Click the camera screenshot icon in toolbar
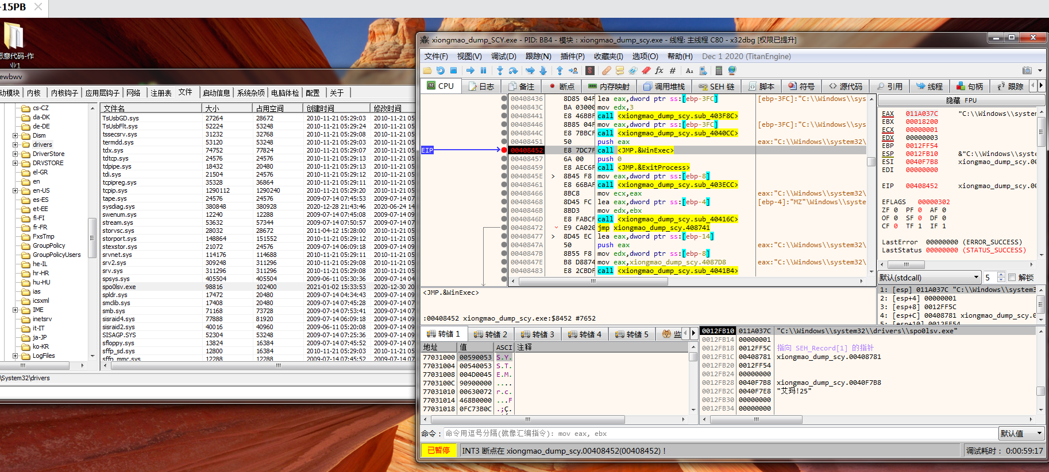The height and width of the screenshot is (472, 1049). (x=1027, y=71)
